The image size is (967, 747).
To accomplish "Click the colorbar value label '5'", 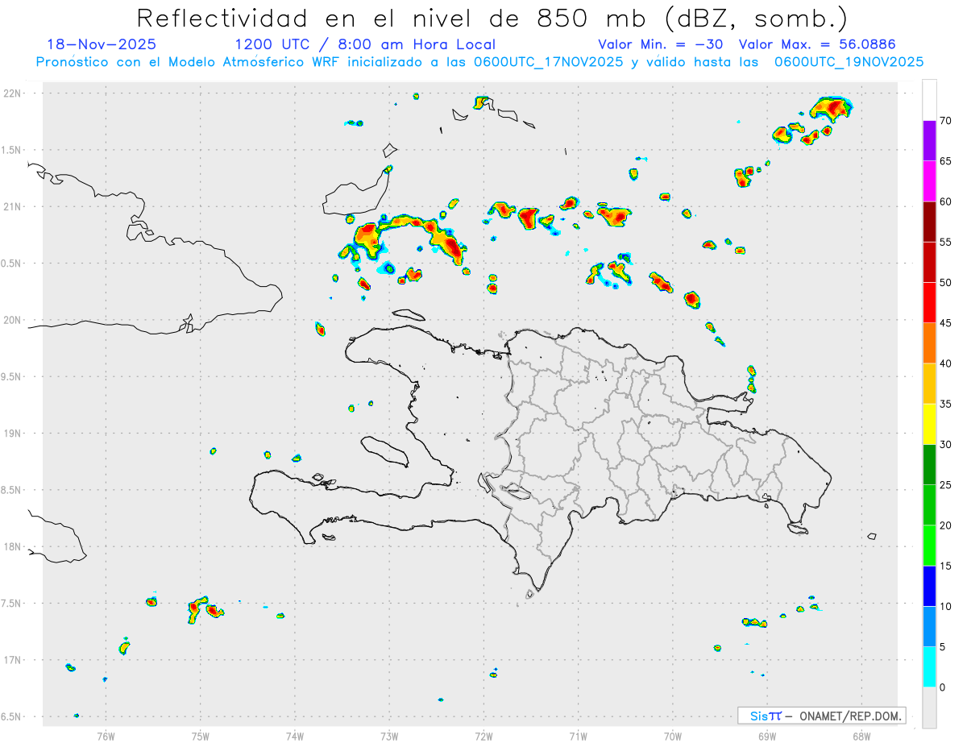I will pyautogui.click(x=942, y=647).
